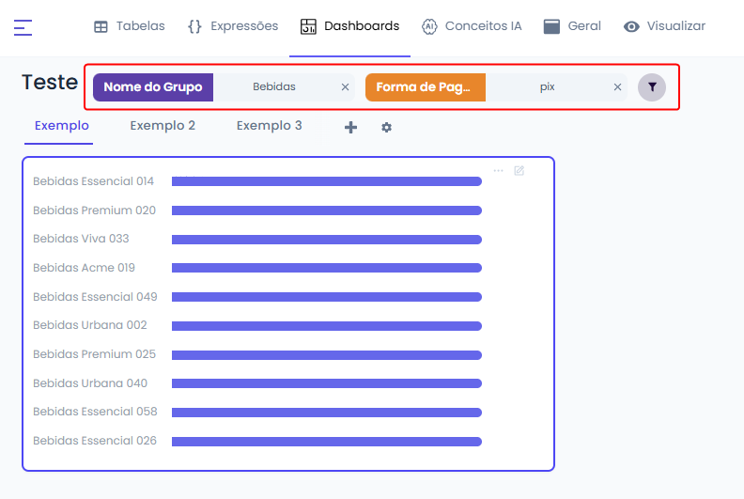
Task: Open the hamburger menu icon
Action: point(23,27)
